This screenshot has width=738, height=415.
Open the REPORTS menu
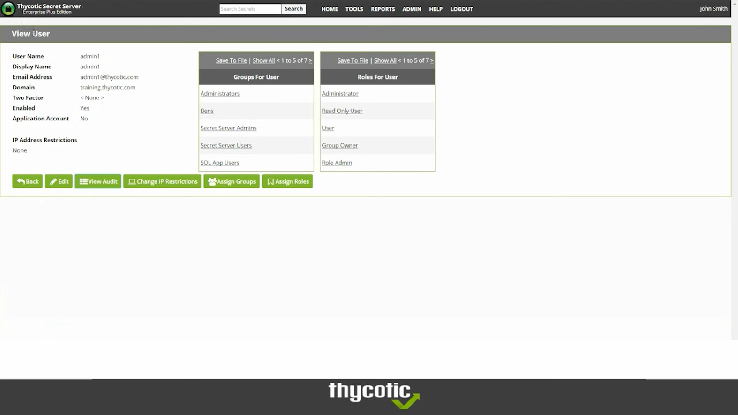click(382, 9)
